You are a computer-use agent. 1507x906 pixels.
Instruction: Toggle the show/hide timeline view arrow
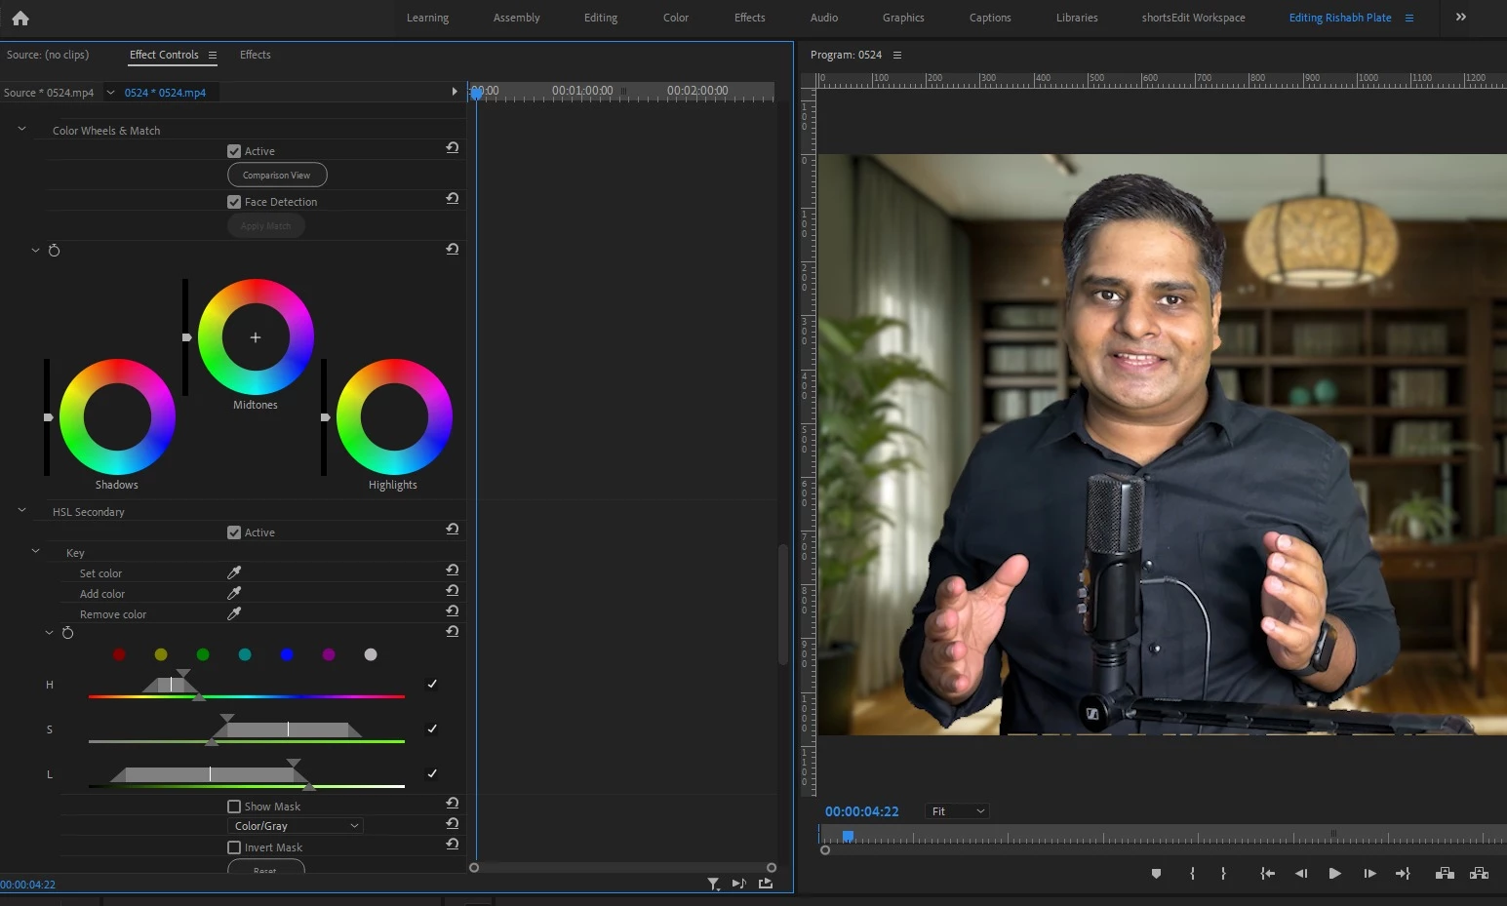[x=455, y=92]
